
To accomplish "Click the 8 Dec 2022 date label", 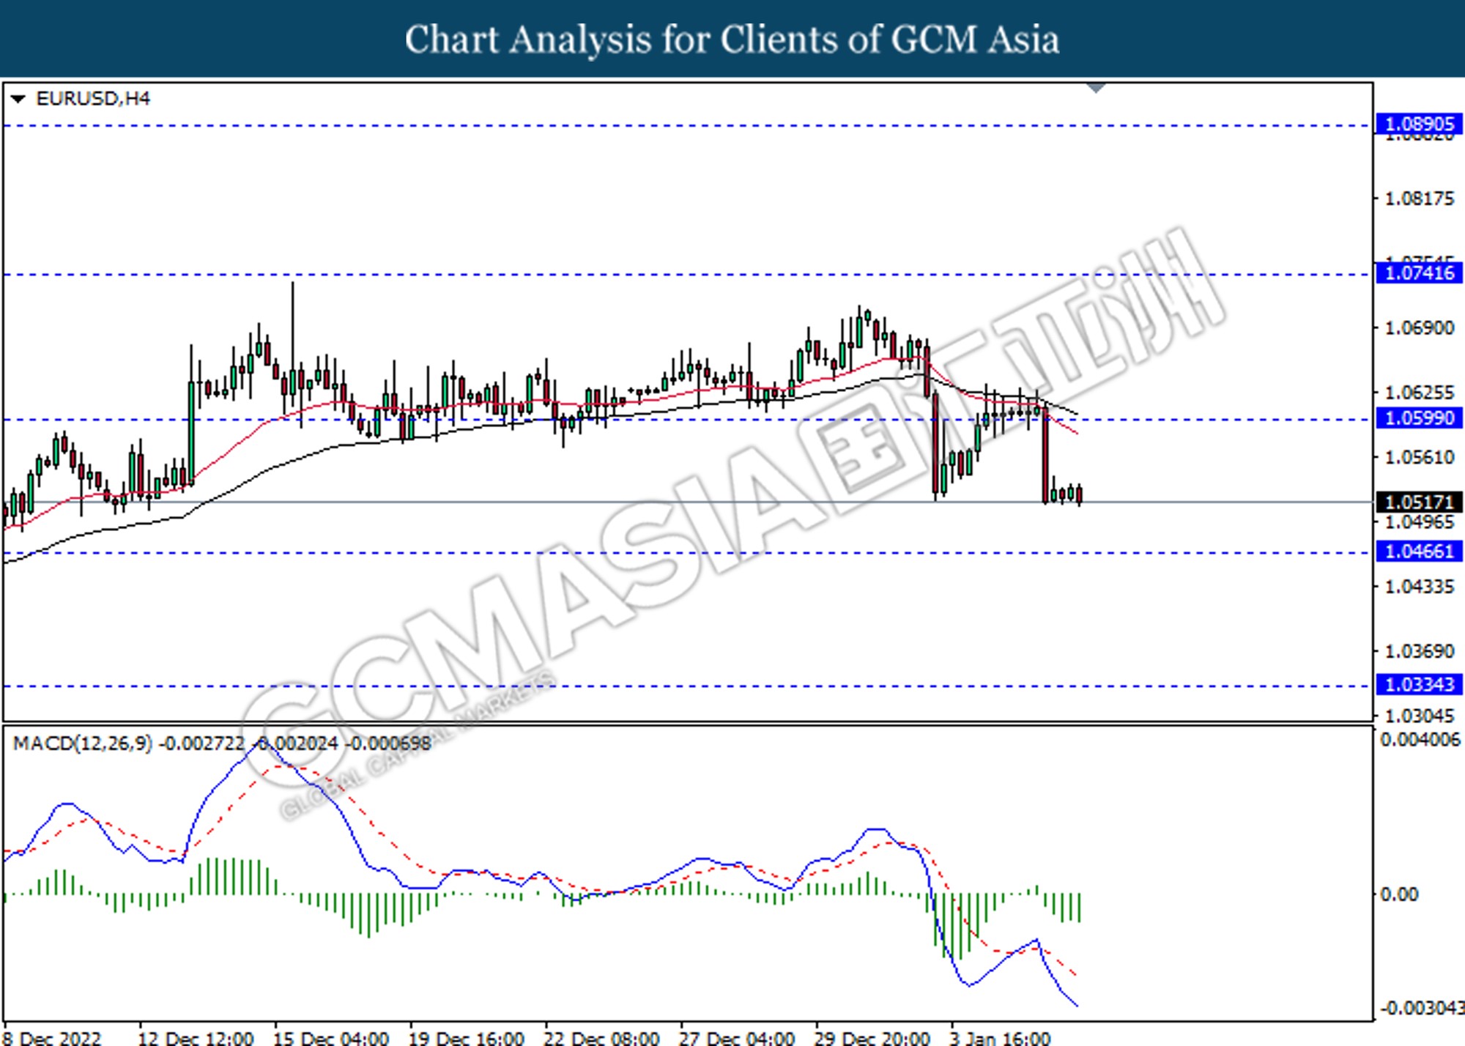I will point(51,1038).
